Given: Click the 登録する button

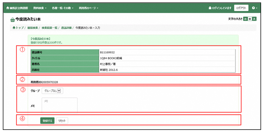Looking at the screenshot, I should pyautogui.click(x=47, y=121).
